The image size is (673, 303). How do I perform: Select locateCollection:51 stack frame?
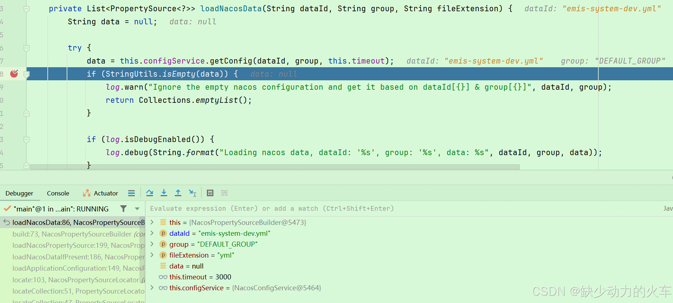pos(73,291)
